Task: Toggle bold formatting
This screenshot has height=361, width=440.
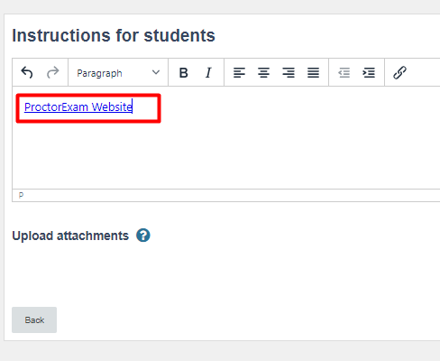Action: coord(184,72)
